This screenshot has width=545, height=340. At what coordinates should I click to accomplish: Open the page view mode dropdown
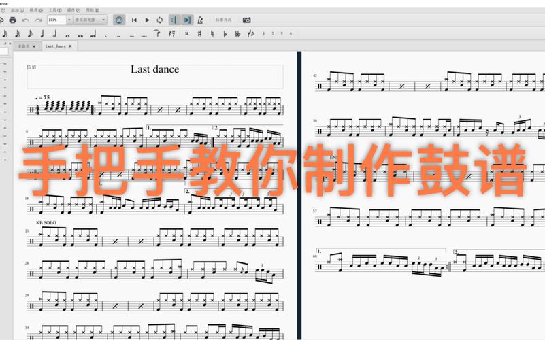click(90, 20)
